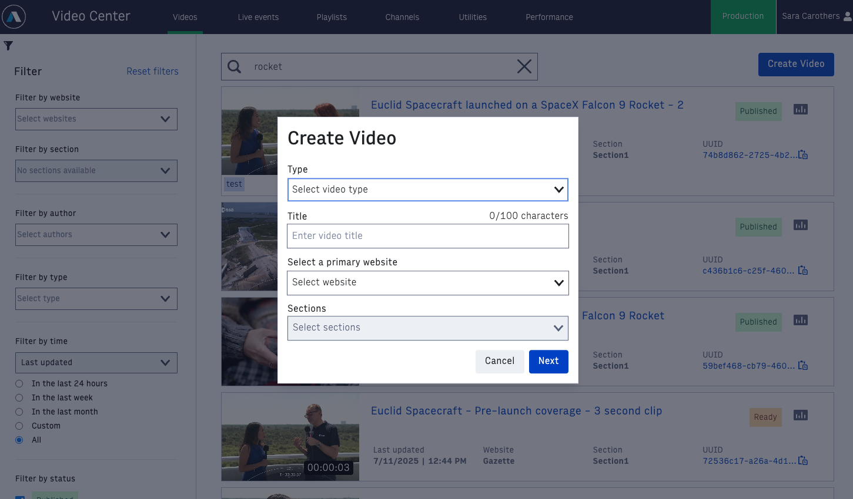Click the search magnifier icon

click(x=235, y=66)
